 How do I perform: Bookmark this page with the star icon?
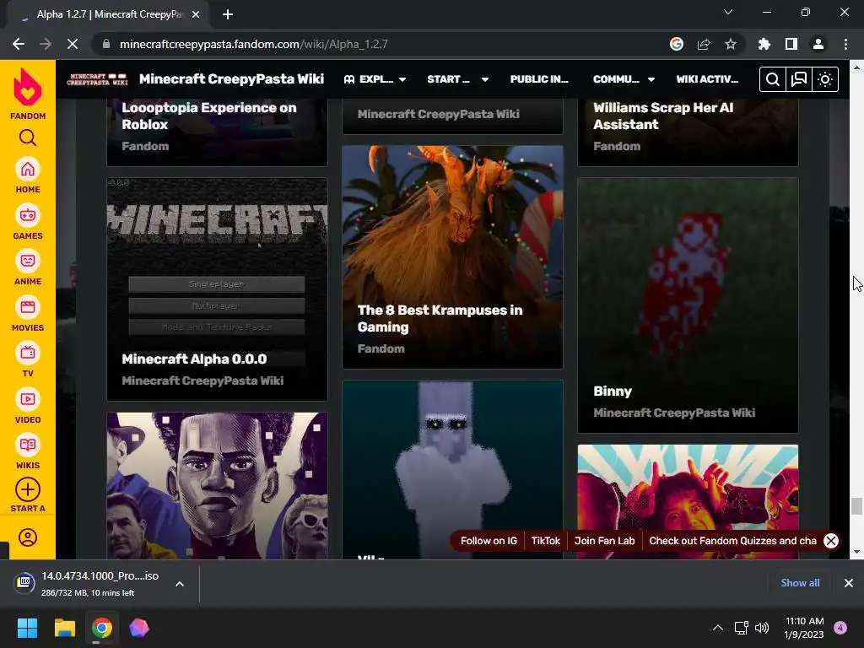(731, 44)
